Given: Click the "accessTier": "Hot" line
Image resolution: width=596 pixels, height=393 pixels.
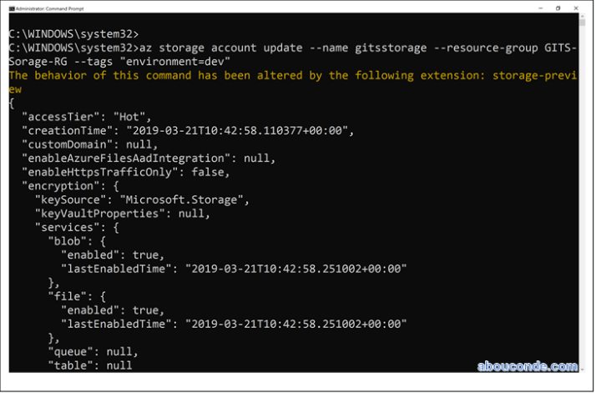Looking at the screenshot, I should (x=88, y=116).
